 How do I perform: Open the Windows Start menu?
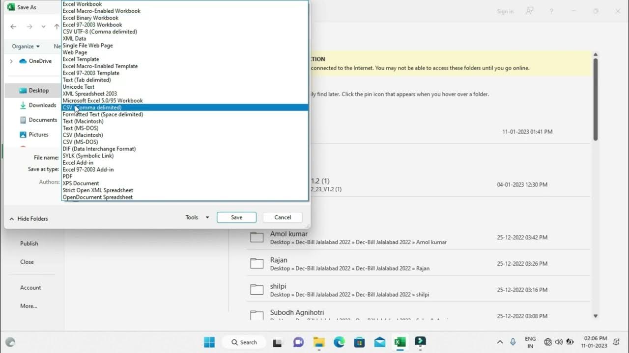tap(209, 342)
